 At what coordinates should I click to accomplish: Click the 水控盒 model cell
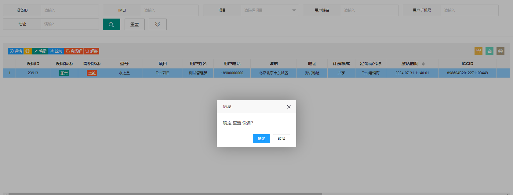pos(124,73)
